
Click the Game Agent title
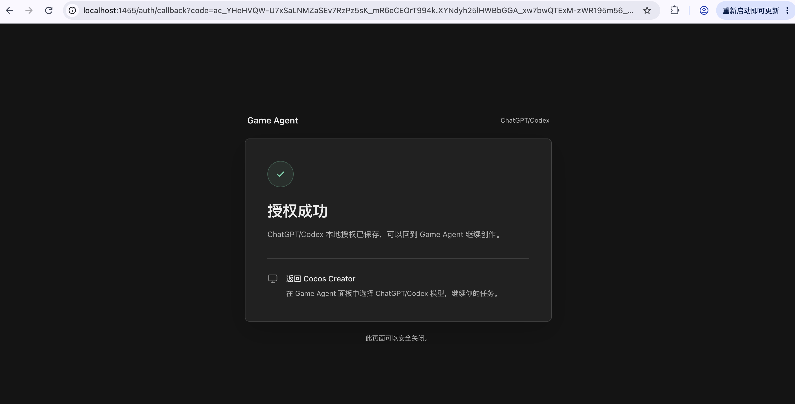273,120
